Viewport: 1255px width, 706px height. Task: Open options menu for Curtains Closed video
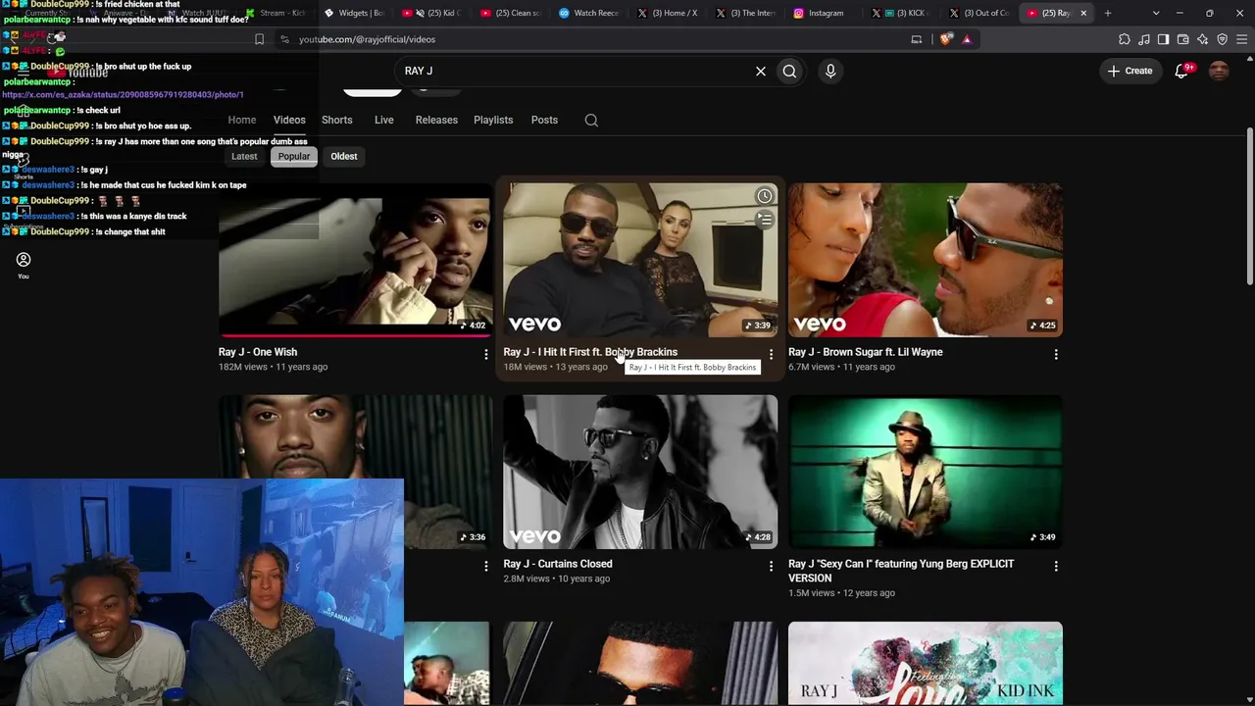[x=771, y=566]
